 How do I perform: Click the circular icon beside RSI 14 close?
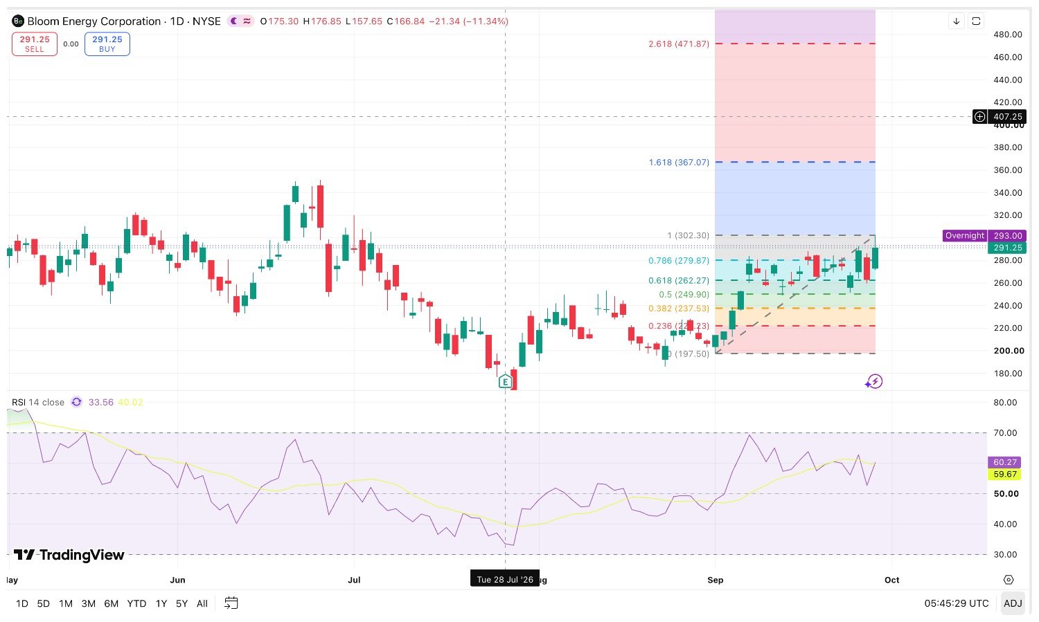coord(76,402)
